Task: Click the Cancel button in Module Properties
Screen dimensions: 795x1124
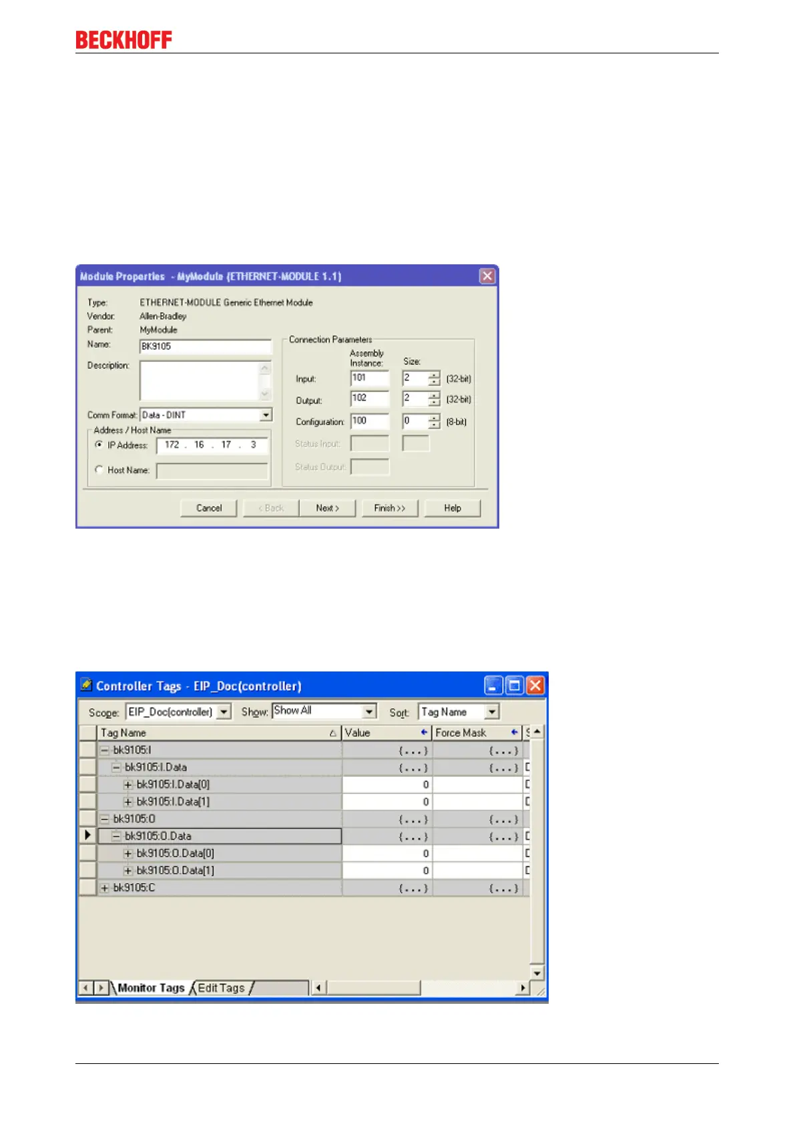Action: point(209,508)
